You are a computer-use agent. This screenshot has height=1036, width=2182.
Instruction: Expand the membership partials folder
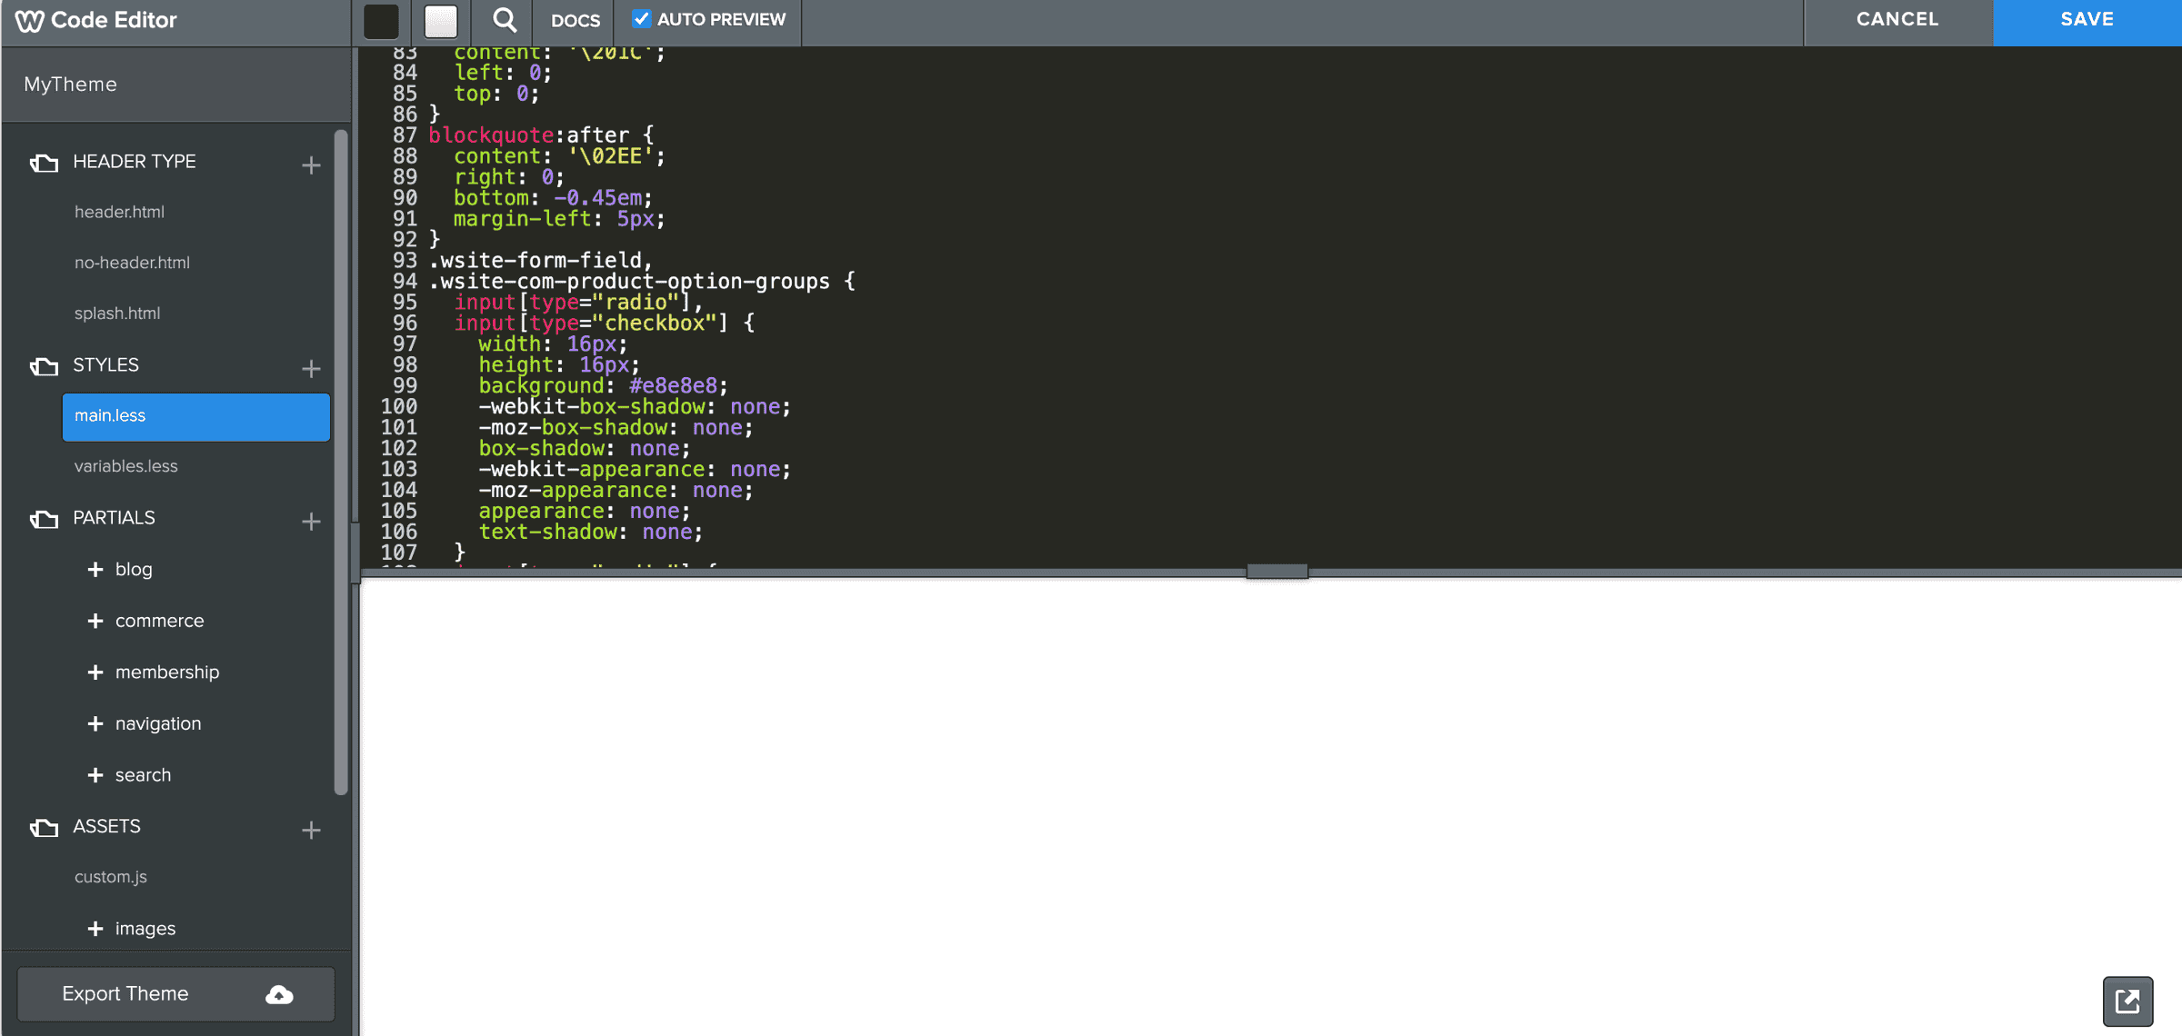[x=95, y=672]
